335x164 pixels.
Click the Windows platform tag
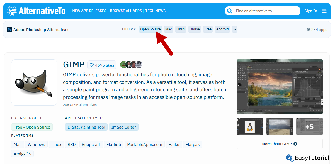coord(36,145)
